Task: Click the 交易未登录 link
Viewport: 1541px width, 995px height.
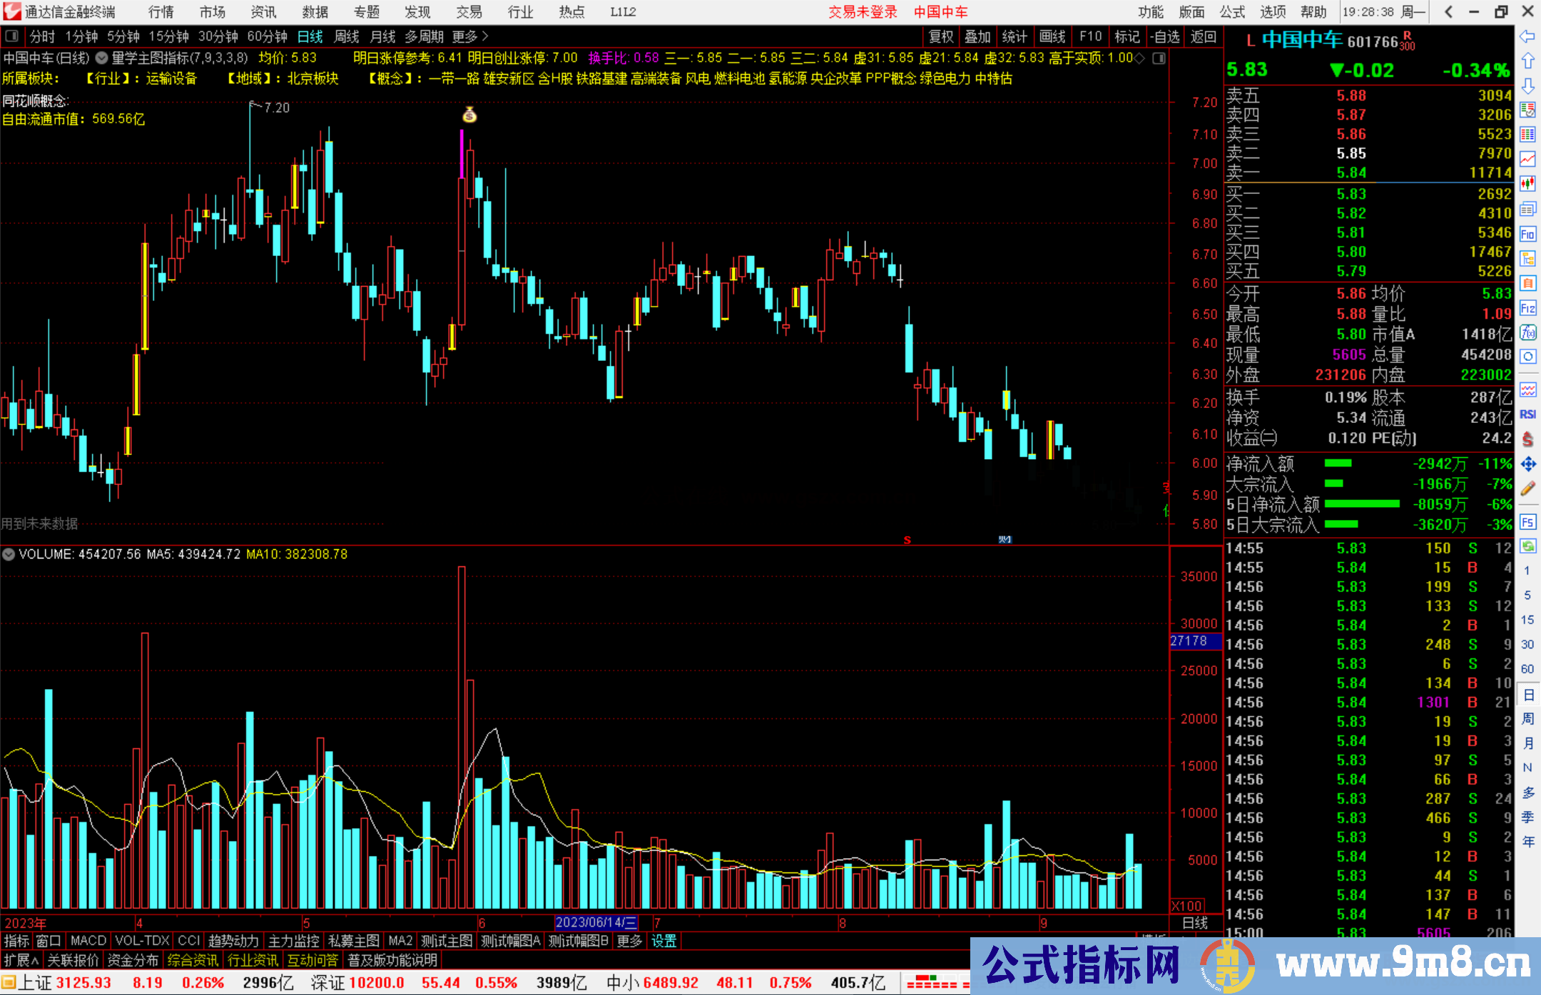Action: tap(863, 11)
